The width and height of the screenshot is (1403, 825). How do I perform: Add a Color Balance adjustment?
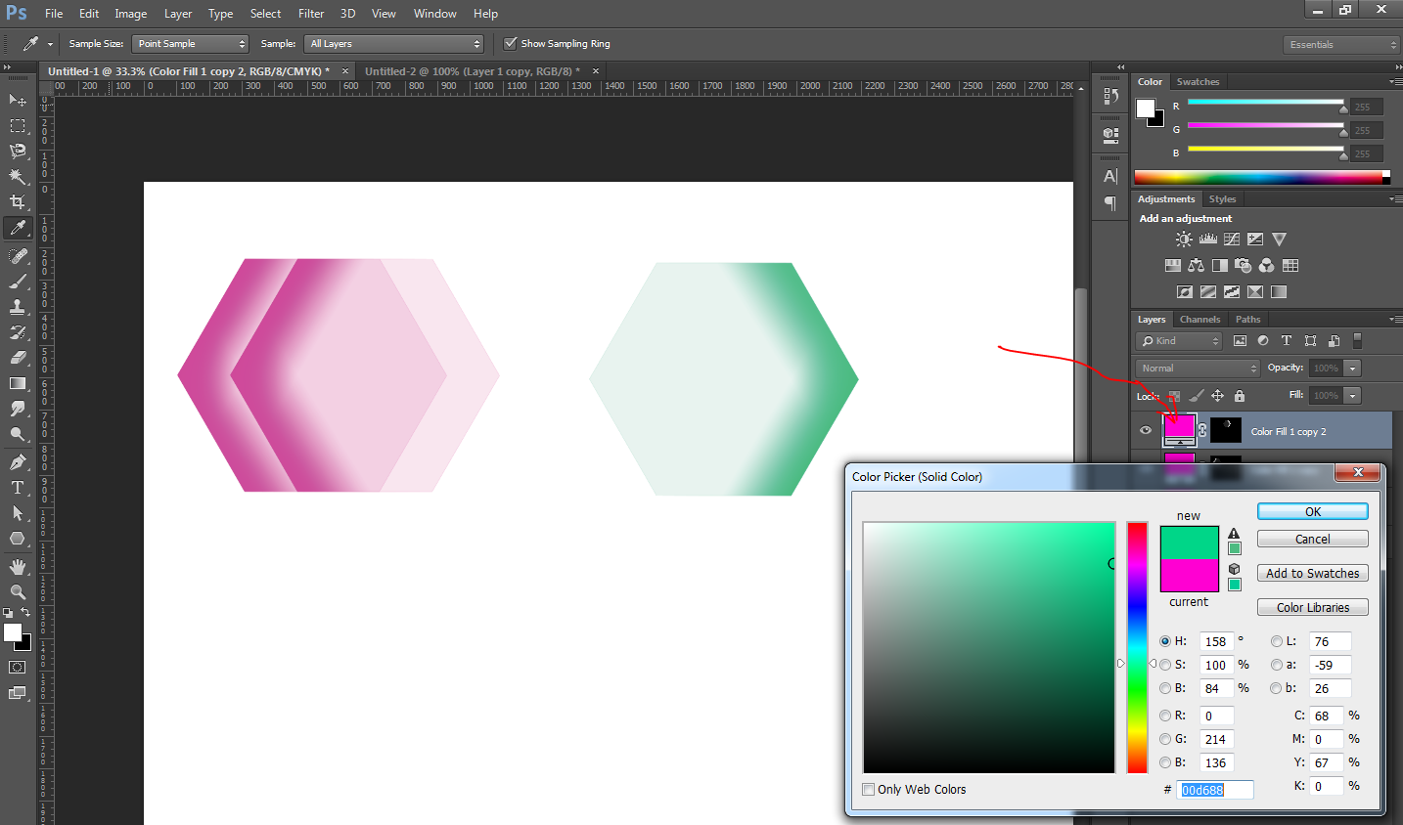click(1196, 265)
